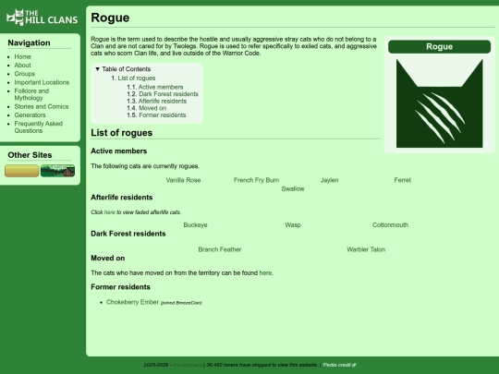Image resolution: width=499 pixels, height=374 pixels.
Task: Open Wasp's page
Action: tap(293, 225)
